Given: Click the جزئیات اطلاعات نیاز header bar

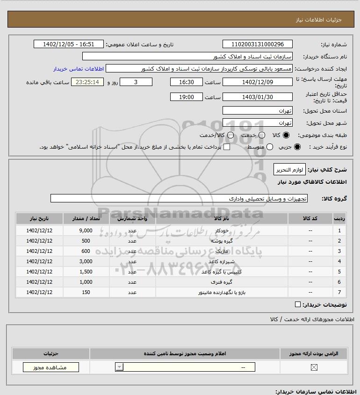Looking at the screenshot, I should tap(181, 19).
